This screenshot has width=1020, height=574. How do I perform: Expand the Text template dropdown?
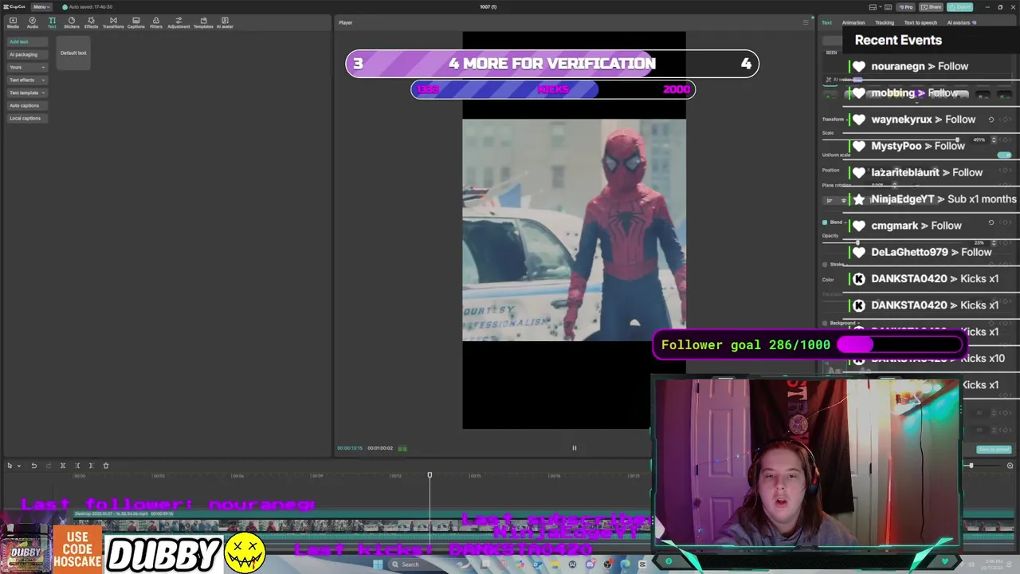point(28,92)
